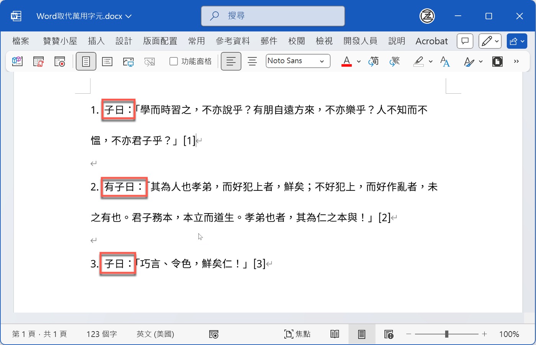Select the print layout view in toolbar

click(86, 61)
